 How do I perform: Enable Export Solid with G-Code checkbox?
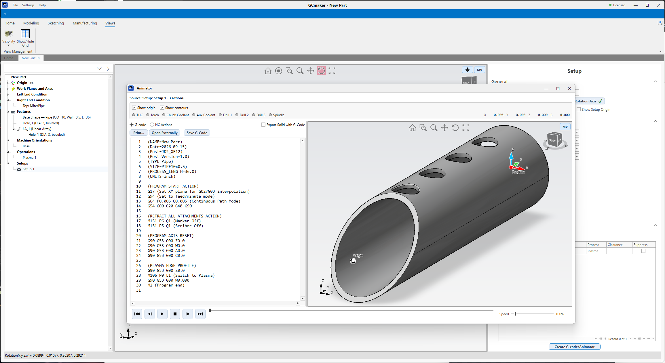click(263, 125)
